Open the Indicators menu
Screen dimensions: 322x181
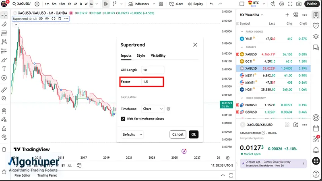(x=138, y=4)
